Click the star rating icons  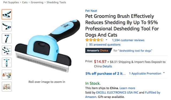pos(94,40)
